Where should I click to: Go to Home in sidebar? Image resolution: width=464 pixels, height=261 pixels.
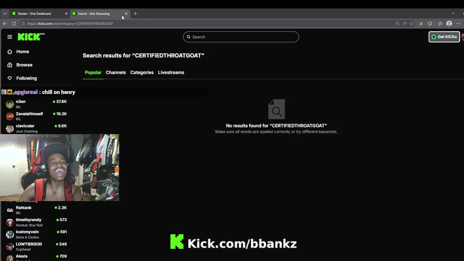22,52
